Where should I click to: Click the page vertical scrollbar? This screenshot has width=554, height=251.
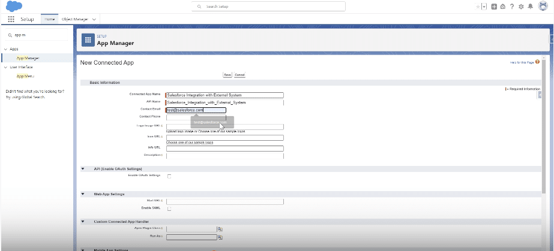[x=543, y=127]
